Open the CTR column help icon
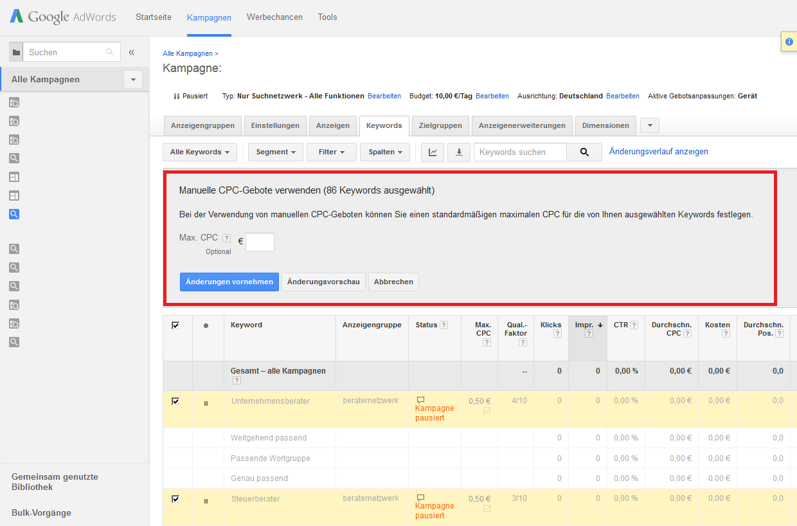This screenshot has height=526, width=797. coord(634,325)
